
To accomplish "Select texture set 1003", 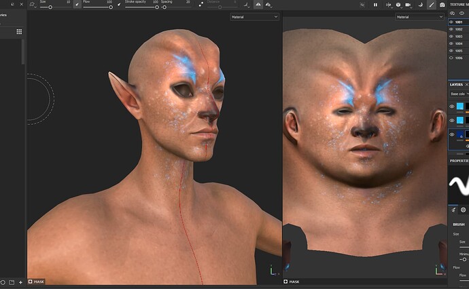I will [459, 37].
